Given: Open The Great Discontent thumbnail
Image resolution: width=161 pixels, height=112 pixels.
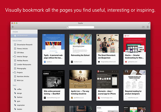Looking at the screenshot, I should (108, 43).
